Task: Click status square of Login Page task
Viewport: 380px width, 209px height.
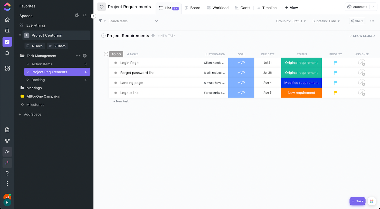Action: click(x=116, y=63)
